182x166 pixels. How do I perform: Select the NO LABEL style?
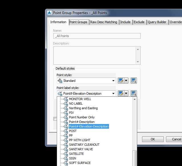76,104
